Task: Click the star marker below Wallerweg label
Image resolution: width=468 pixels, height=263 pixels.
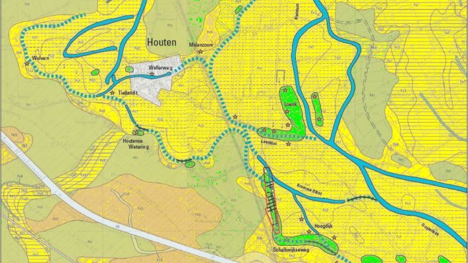Action: tap(152, 75)
